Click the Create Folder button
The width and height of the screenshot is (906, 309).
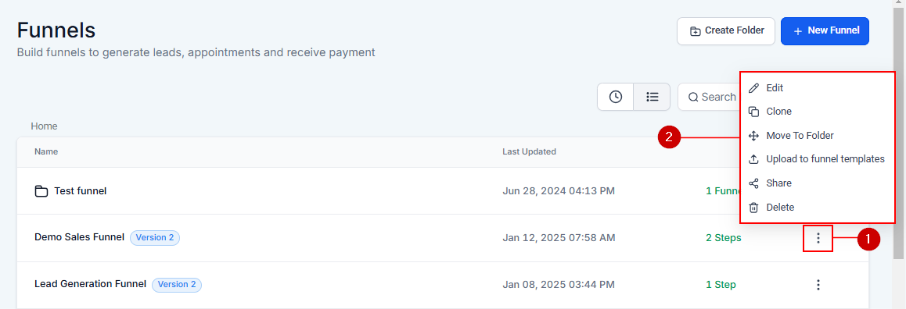point(726,31)
